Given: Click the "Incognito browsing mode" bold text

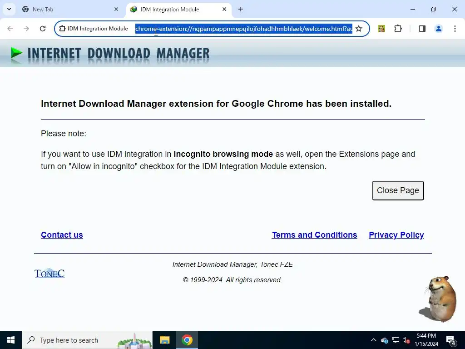Looking at the screenshot, I should (223, 154).
